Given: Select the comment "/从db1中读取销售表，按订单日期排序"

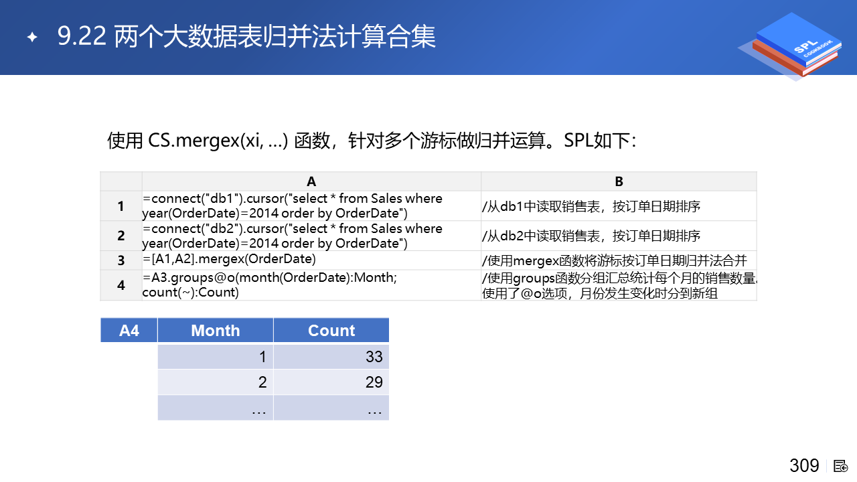Looking at the screenshot, I should pos(619,206).
